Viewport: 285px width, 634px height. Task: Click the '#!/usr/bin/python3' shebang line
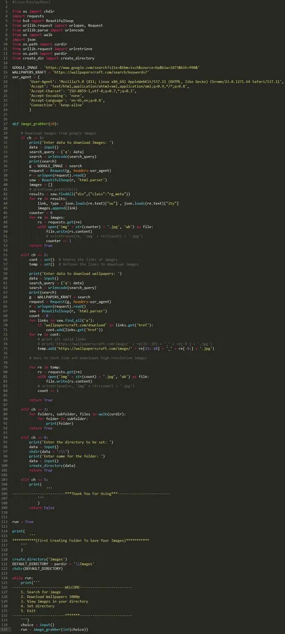[31, 2]
